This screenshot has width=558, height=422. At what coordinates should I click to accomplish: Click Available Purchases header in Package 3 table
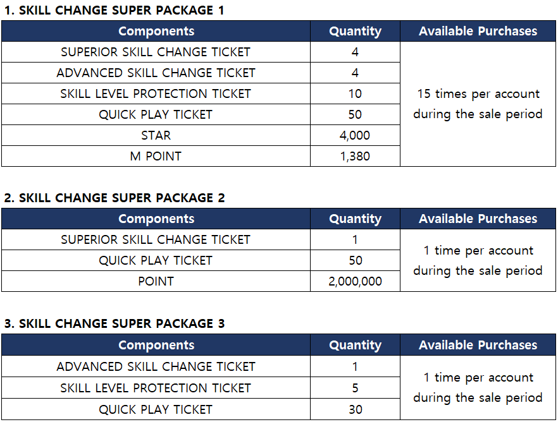pos(478,345)
